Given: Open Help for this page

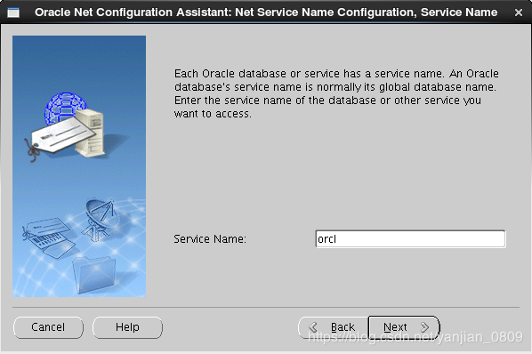Looking at the screenshot, I should 127,327.
